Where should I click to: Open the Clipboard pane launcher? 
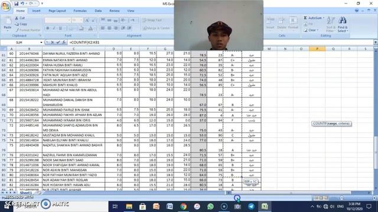coord(40,35)
